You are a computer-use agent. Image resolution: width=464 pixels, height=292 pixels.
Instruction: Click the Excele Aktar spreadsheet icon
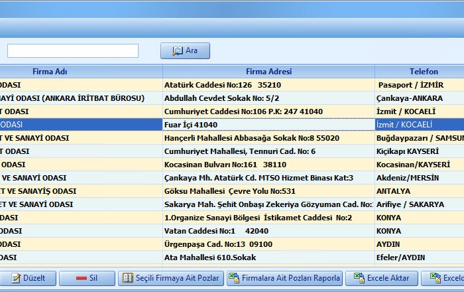[359, 278]
